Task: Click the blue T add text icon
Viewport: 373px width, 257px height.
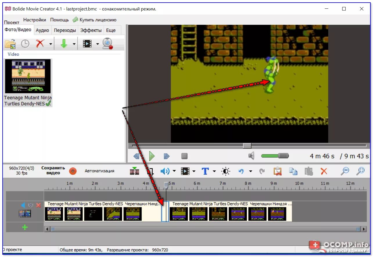Action: coord(205,171)
